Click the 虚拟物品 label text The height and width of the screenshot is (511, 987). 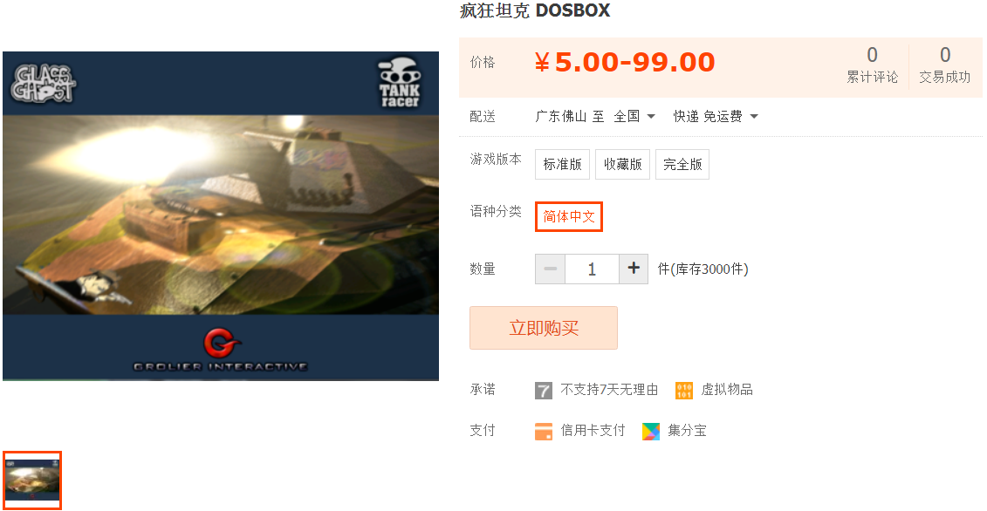point(727,390)
